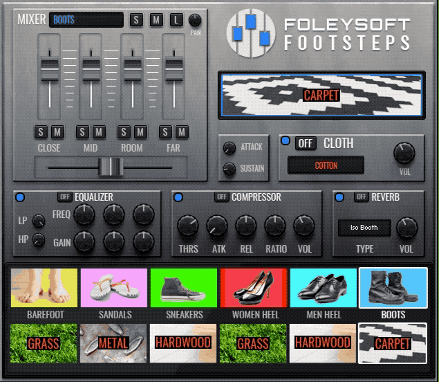Click the Attack knob

(x=230, y=147)
